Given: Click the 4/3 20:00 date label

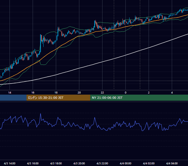Looking at the screenshot, I should tap(79, 163).
